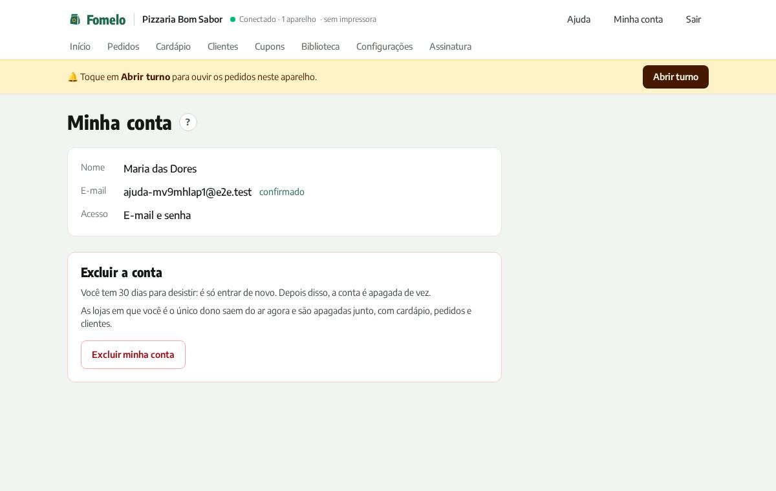Click the Ajuda link in header

(579, 19)
